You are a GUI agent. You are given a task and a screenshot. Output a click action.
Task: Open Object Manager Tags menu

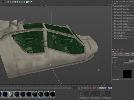point(127,2)
